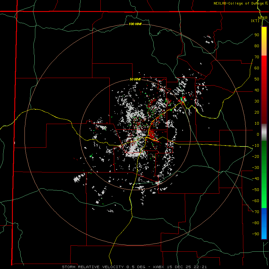The image size is (269, 269).
Task: Click the blue bottom segment of color bar
Action: pyautogui.click(x=264, y=224)
